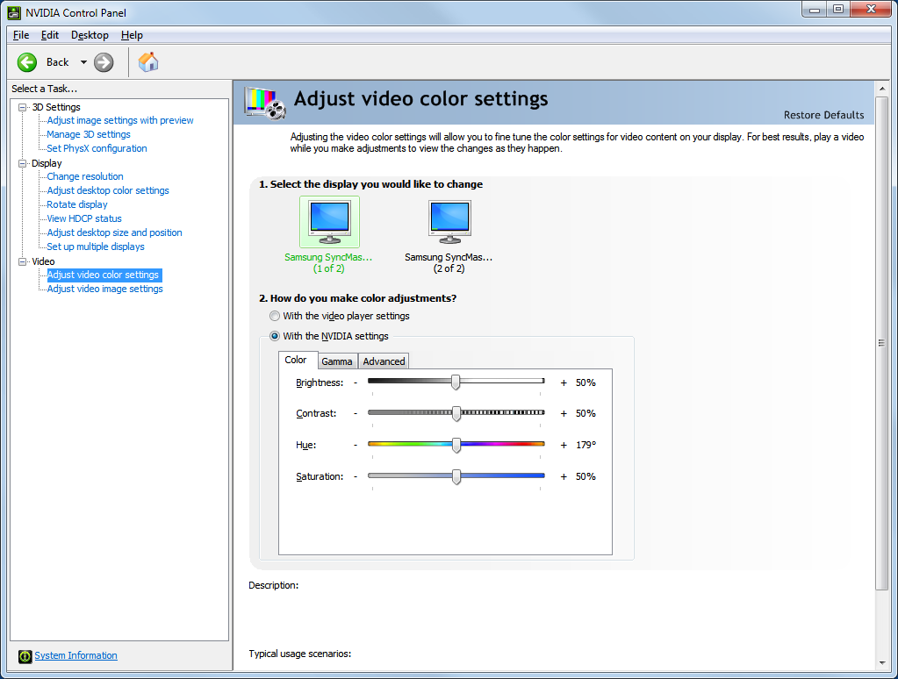Open Set up multiple displays
The image size is (898, 679).
pyautogui.click(x=95, y=247)
